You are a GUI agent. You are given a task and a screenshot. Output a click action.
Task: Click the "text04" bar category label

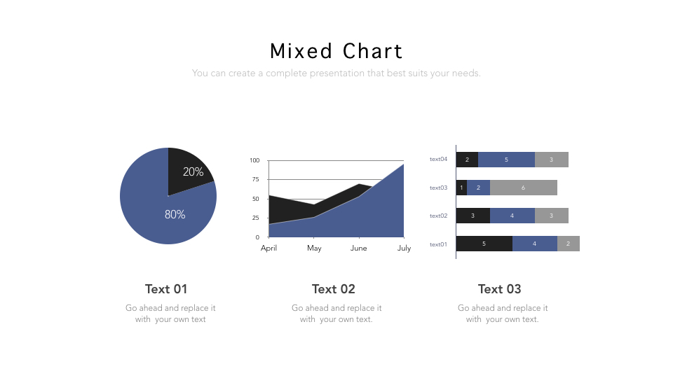(438, 160)
